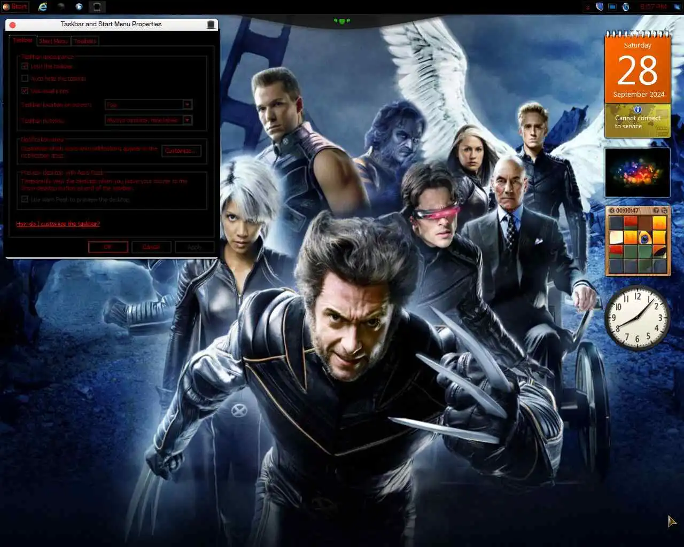The height and width of the screenshot is (547, 684).
Task: Enable Auto-hide the taskbar checkbox
Action: pos(25,79)
